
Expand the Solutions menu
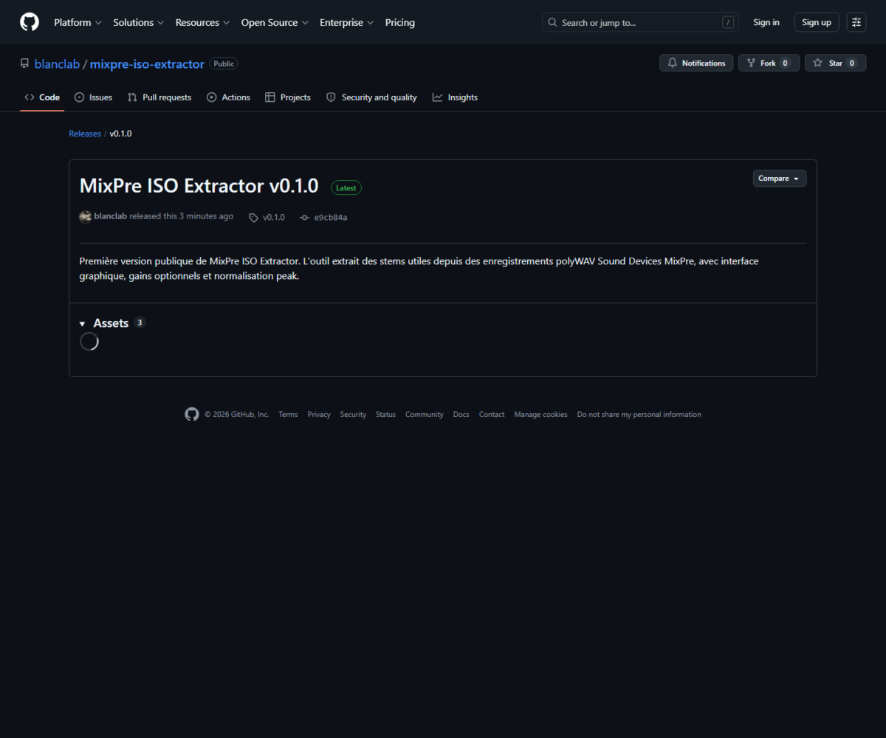138,22
